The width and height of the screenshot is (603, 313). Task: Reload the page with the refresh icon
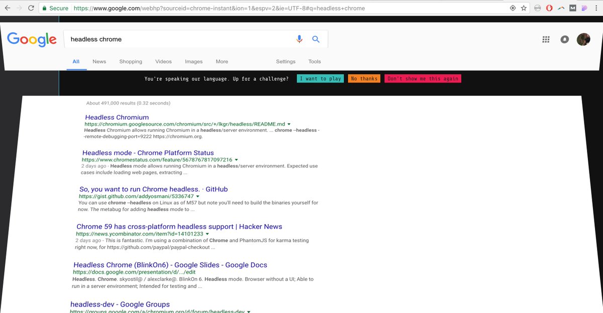click(31, 8)
